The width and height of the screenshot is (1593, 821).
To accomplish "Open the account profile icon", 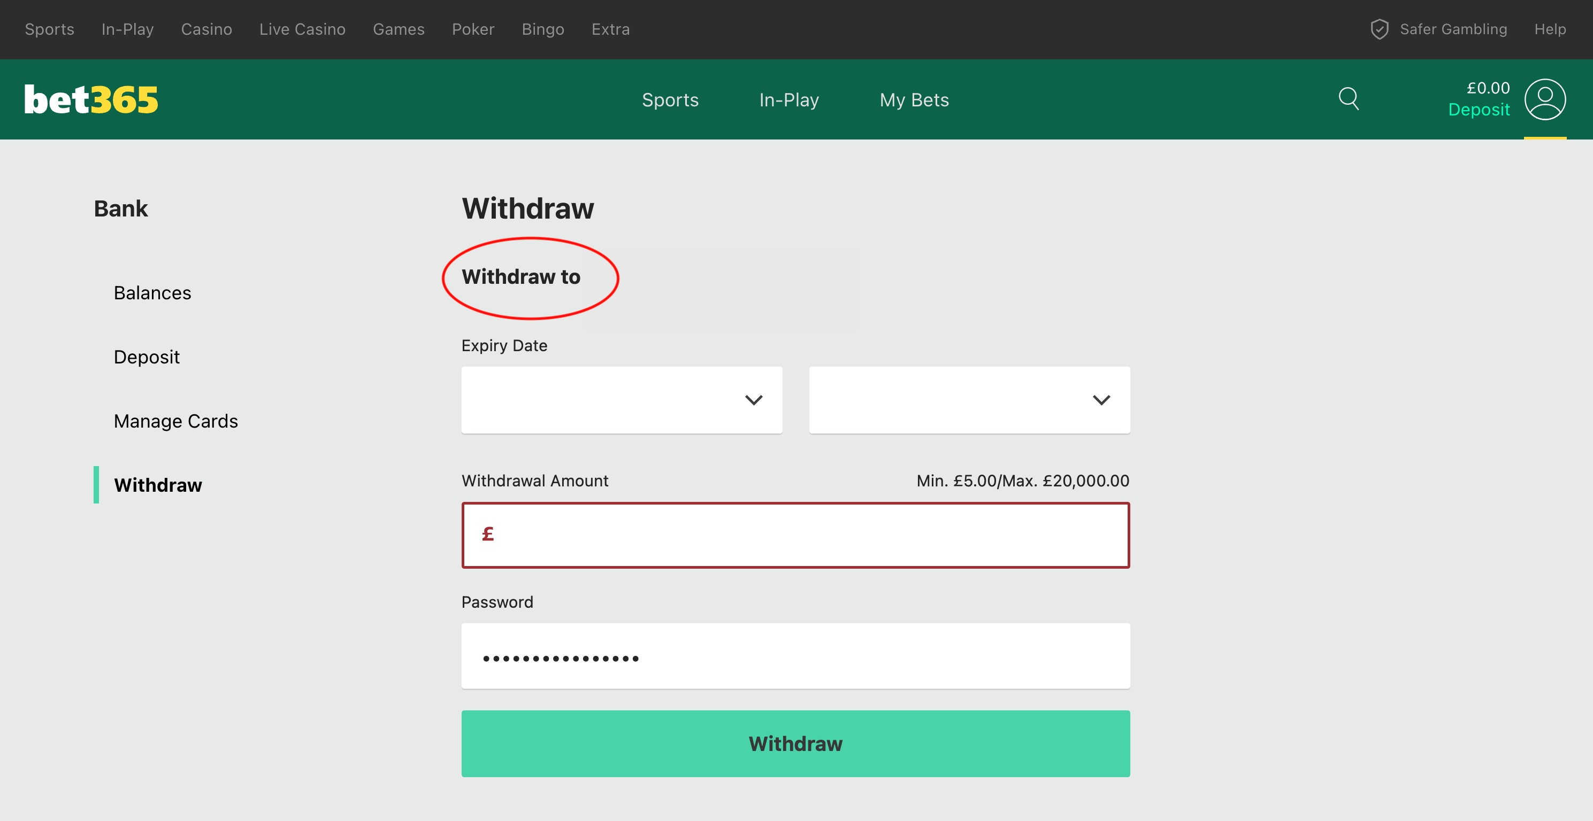I will pyautogui.click(x=1545, y=99).
